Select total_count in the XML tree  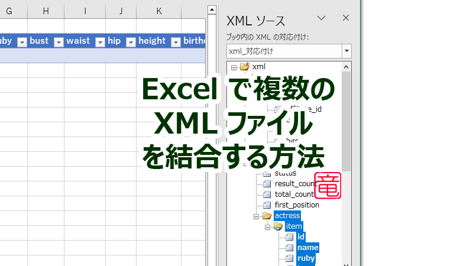click(x=294, y=194)
